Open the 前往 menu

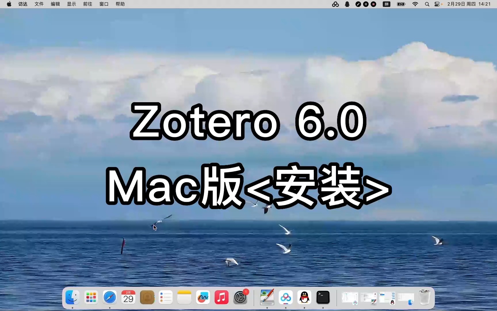point(88,4)
